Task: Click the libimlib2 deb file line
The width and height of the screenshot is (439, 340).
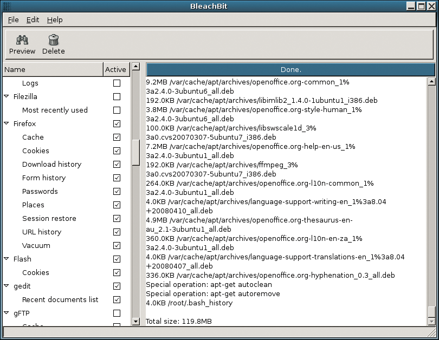Action: [x=262, y=100]
